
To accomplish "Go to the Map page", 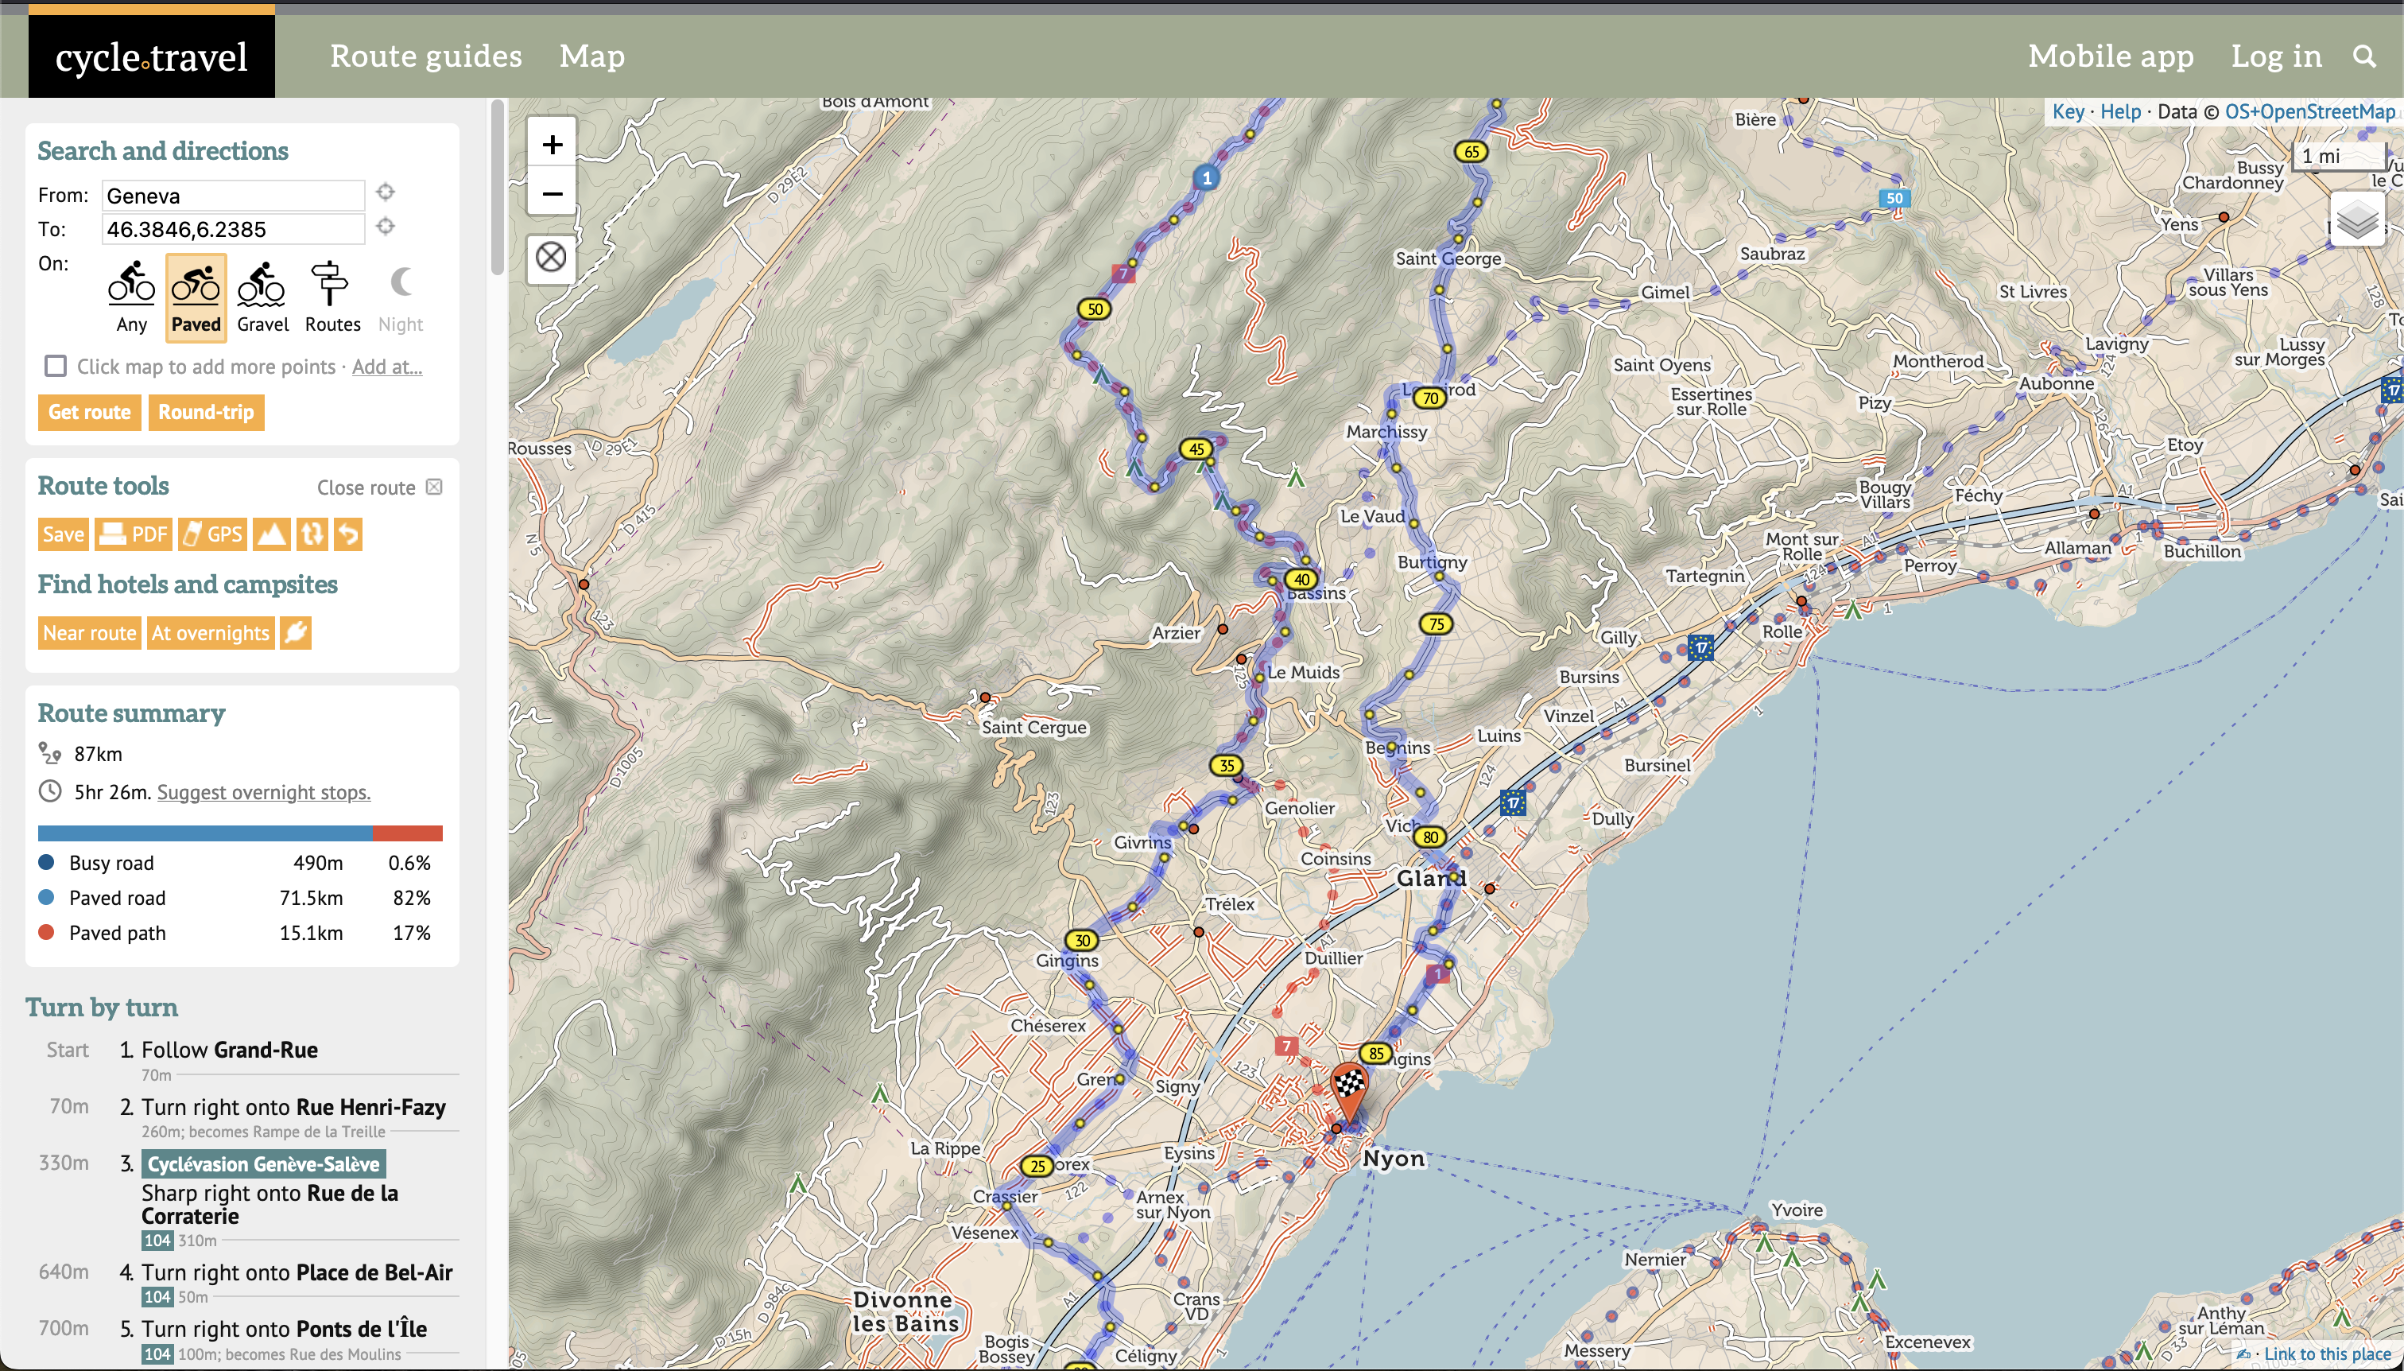I will tap(591, 56).
